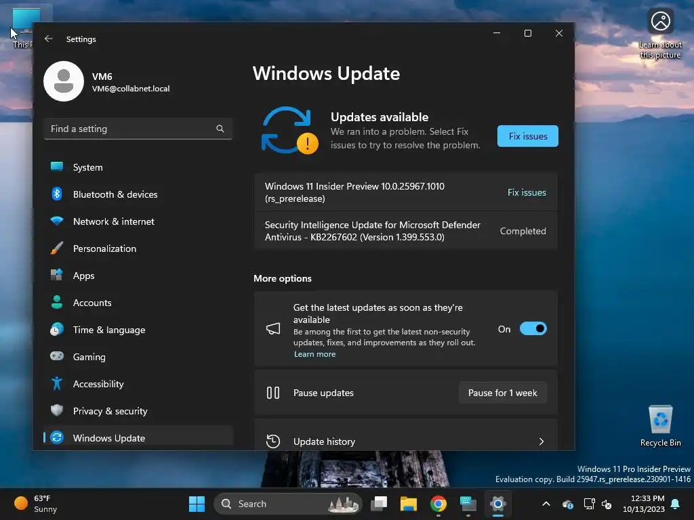Open Task View from the taskbar

tap(379, 504)
